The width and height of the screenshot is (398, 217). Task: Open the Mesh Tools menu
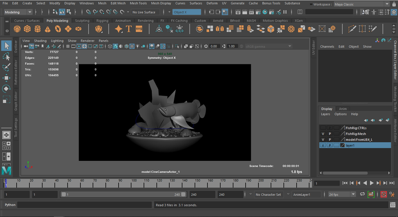pyautogui.click(x=138, y=3)
